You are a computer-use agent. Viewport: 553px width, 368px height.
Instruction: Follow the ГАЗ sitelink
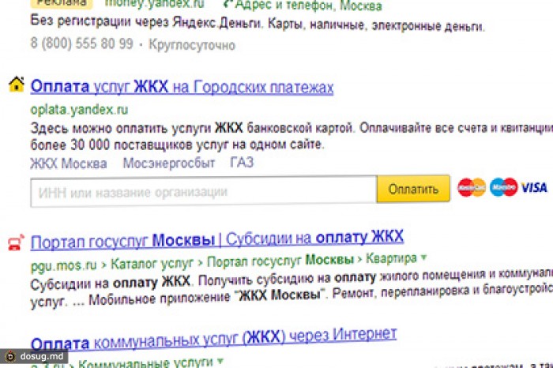click(242, 163)
